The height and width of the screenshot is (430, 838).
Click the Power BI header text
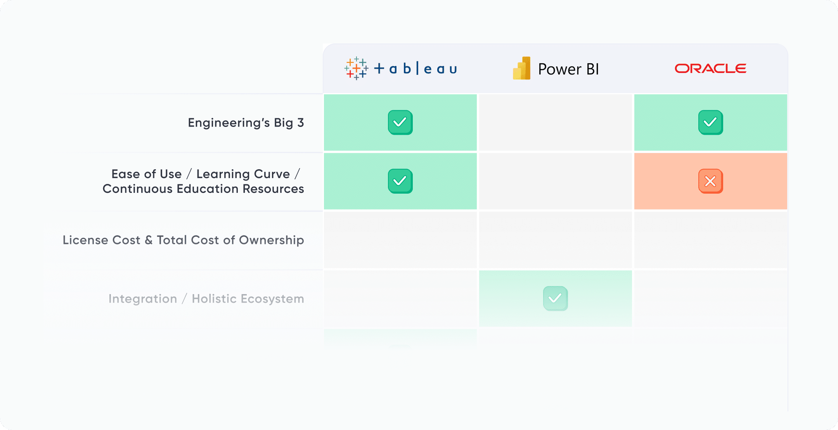coord(568,69)
